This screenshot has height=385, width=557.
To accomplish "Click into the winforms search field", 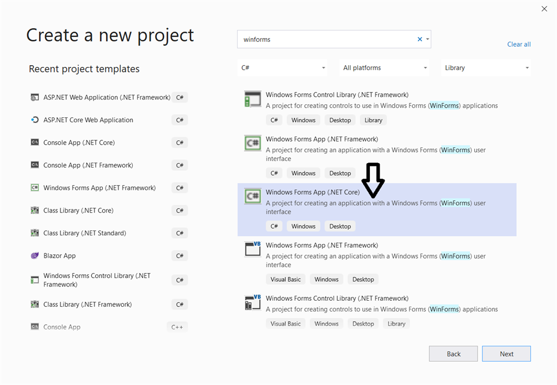I will pyautogui.click(x=326, y=39).
